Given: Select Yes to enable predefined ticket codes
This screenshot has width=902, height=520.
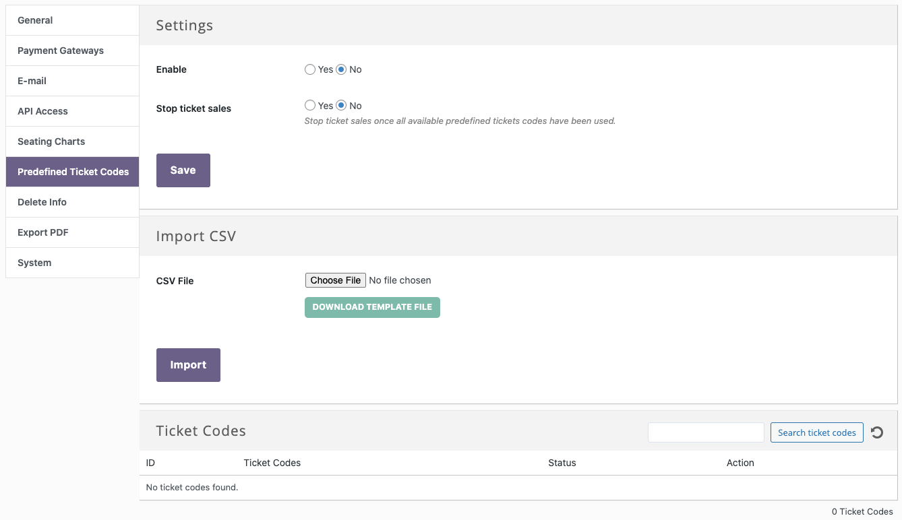Looking at the screenshot, I should [310, 69].
